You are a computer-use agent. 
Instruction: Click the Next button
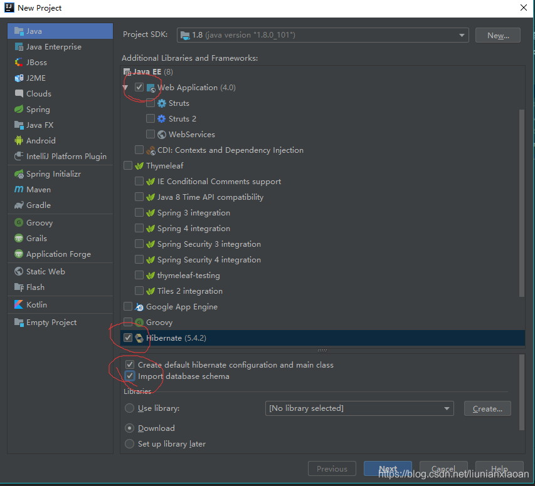[388, 468]
